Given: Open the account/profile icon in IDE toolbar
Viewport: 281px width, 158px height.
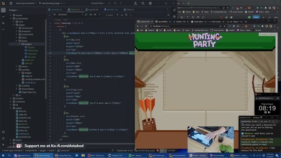Looking at the screenshot, I should point(136,3).
